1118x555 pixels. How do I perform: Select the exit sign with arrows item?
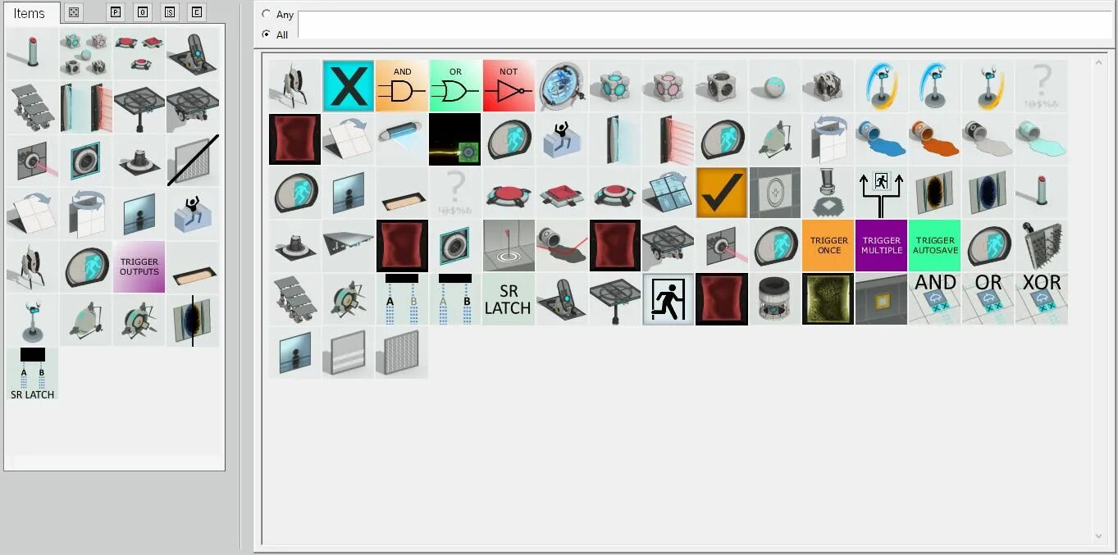(x=882, y=193)
